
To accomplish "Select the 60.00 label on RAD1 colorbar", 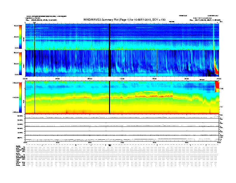I will point(16,53).
